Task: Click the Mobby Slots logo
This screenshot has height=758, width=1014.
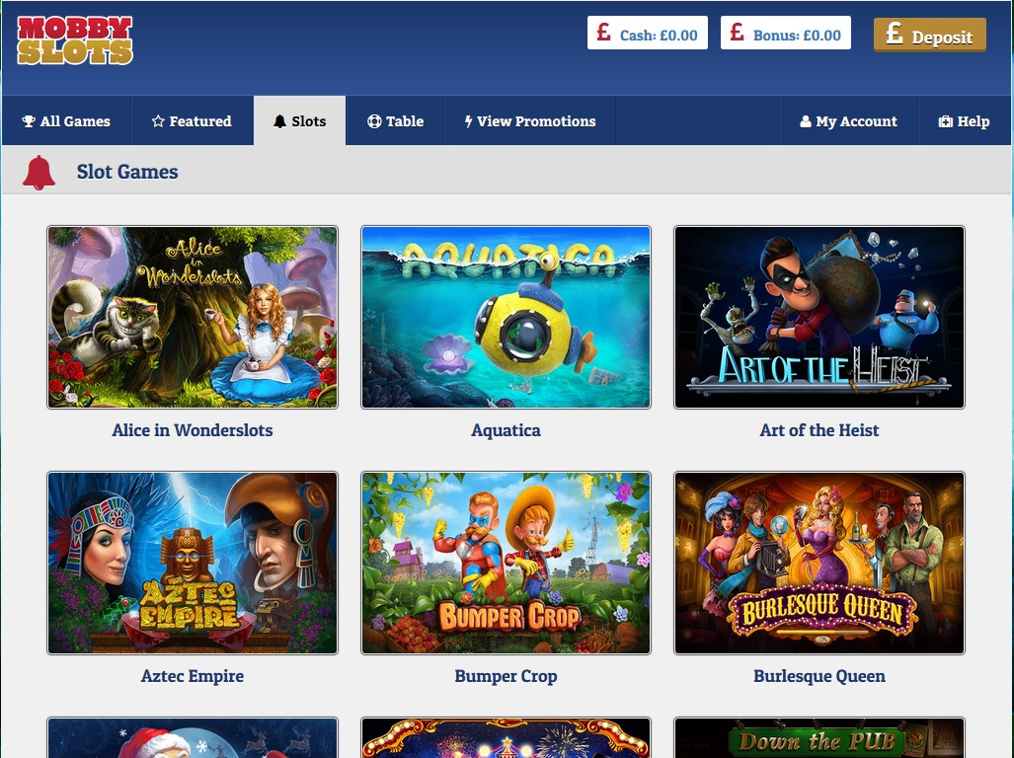Action: click(x=75, y=40)
